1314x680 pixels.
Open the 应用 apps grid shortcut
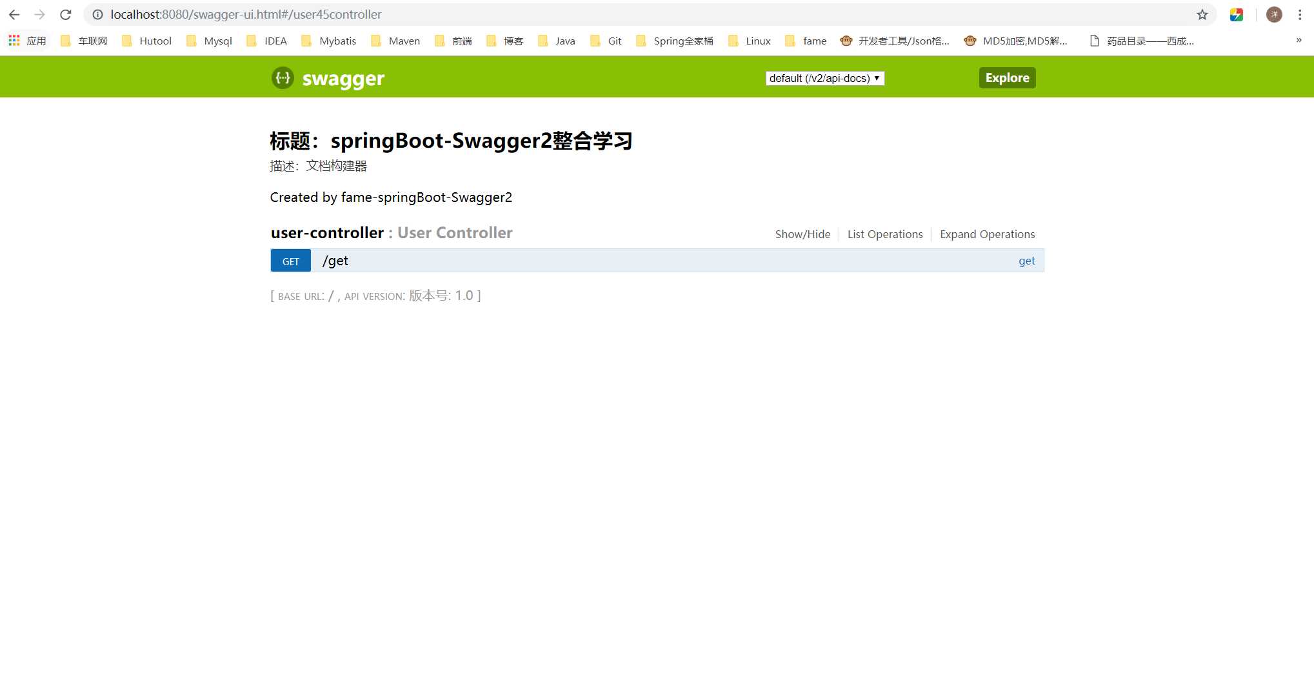(27, 41)
